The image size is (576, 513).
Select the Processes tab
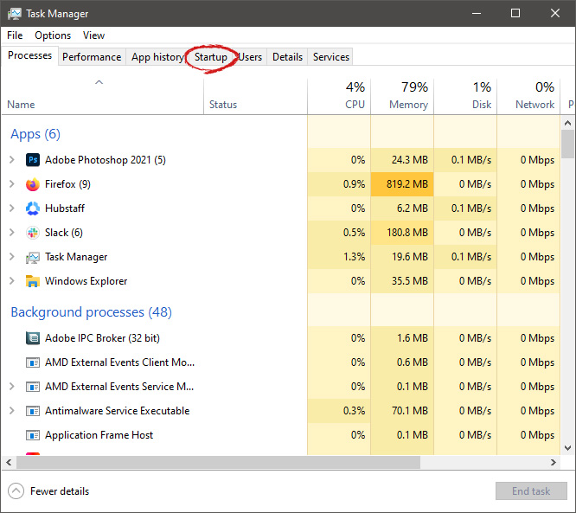(x=29, y=55)
